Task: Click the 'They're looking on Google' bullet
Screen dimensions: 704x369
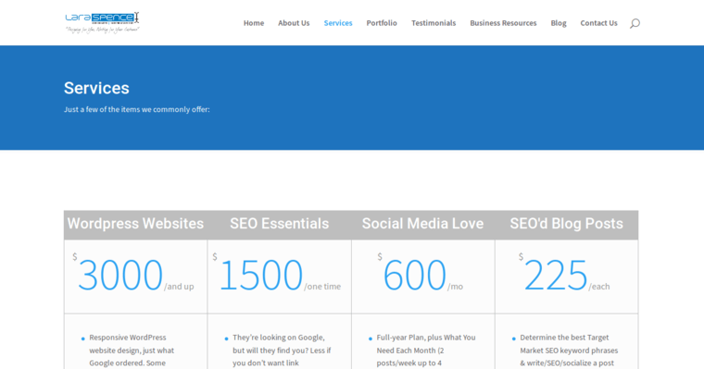Action: (x=282, y=351)
